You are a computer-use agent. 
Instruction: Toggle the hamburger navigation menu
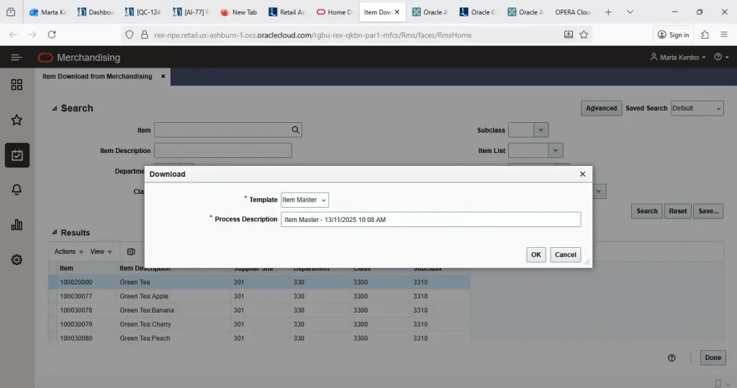point(17,57)
